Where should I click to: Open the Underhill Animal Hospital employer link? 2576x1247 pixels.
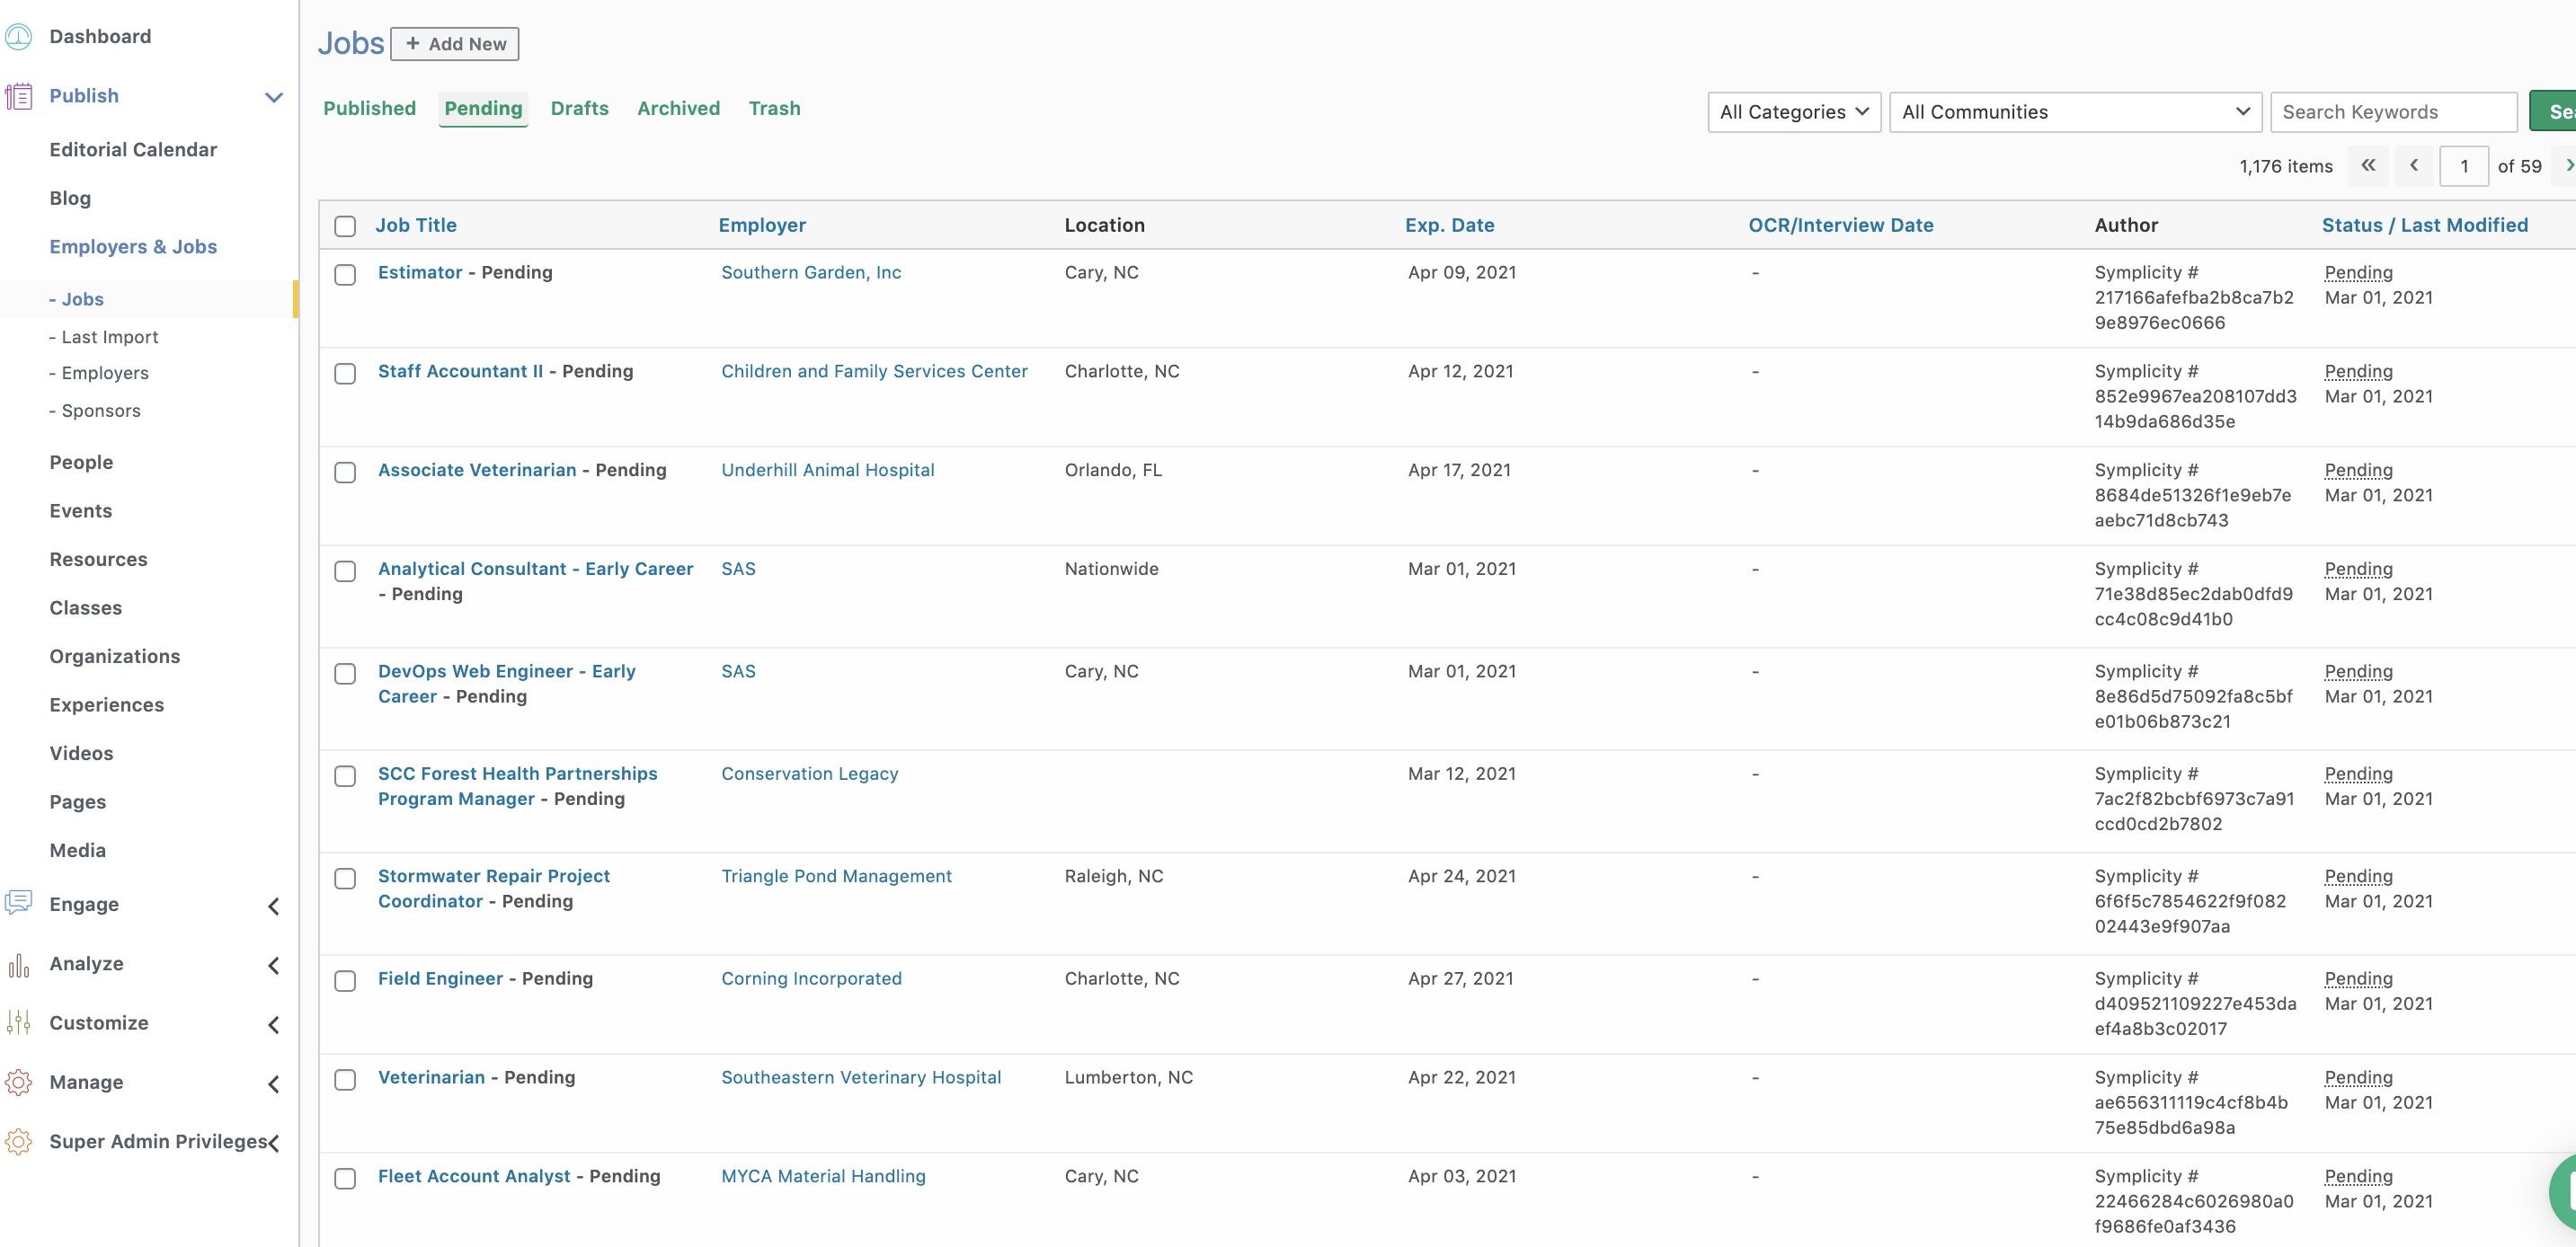(x=827, y=470)
